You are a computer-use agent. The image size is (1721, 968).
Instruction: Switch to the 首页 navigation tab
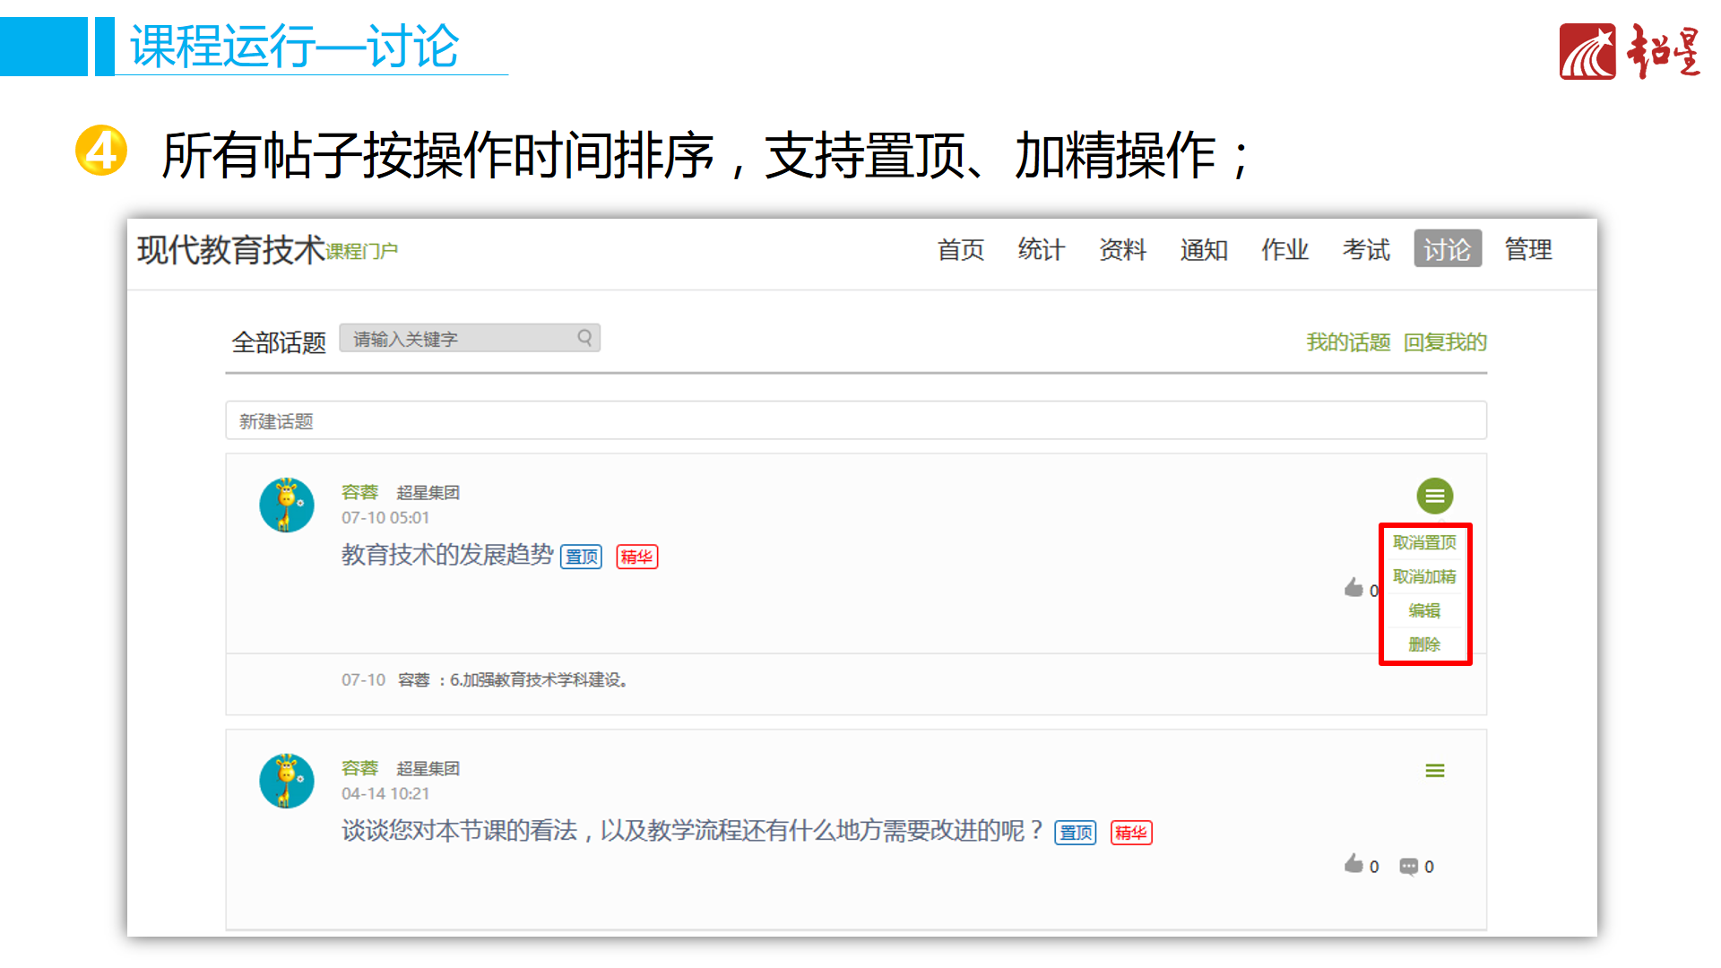pos(960,249)
